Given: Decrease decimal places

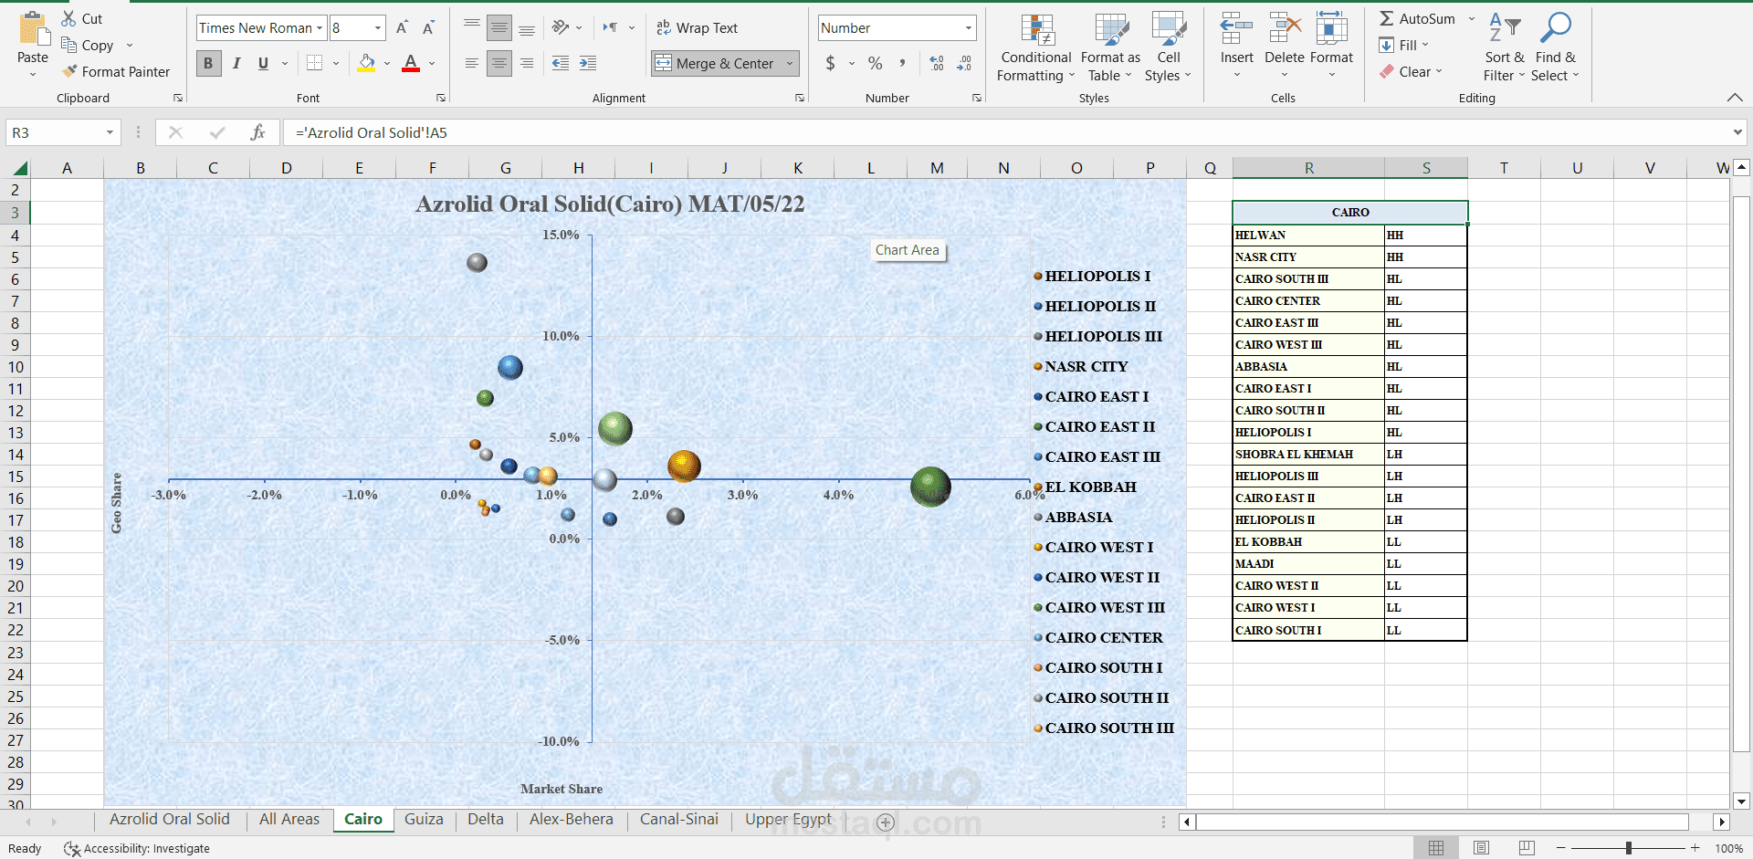Looking at the screenshot, I should coord(965,63).
